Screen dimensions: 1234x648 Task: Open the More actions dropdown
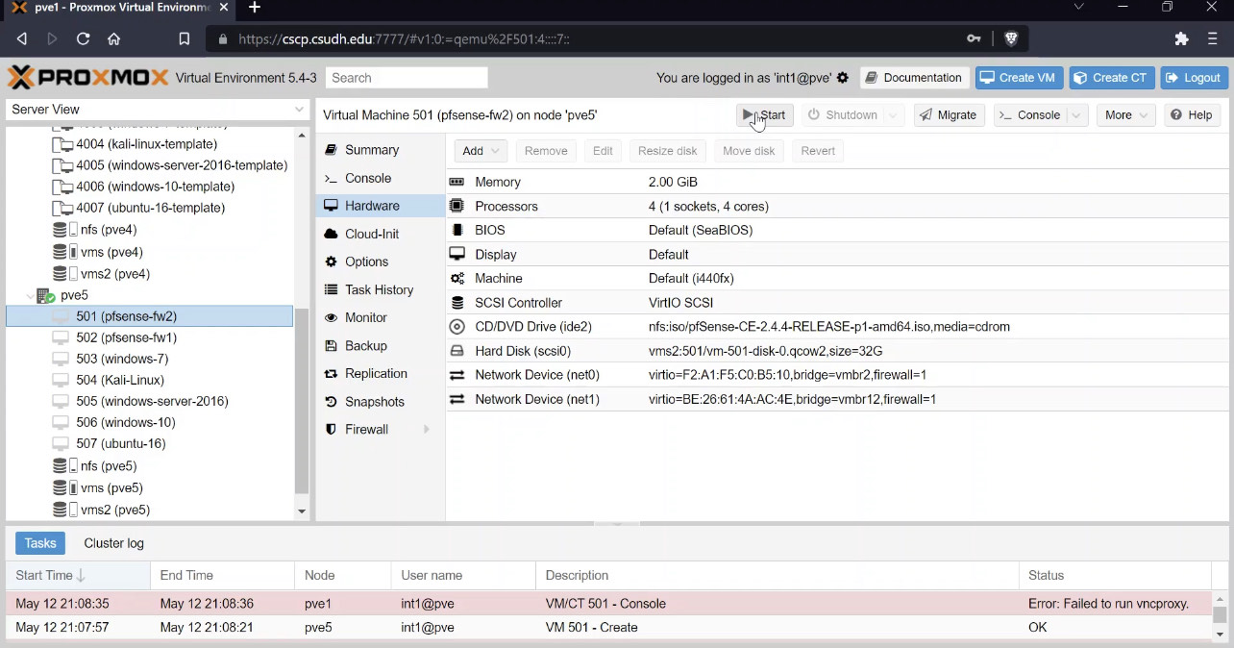pos(1125,115)
